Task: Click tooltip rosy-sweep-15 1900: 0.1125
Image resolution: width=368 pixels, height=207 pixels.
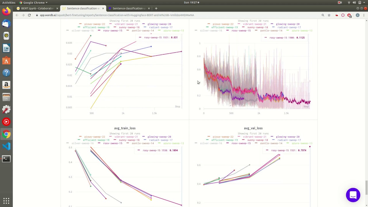Action: (x=285, y=38)
